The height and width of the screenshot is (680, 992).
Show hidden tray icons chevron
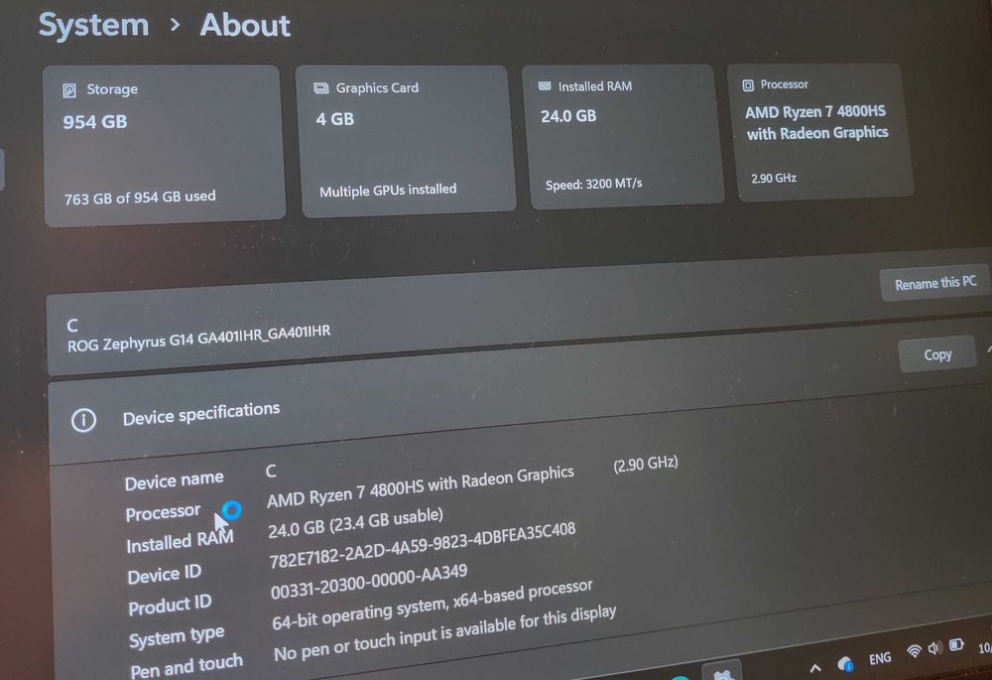(815, 667)
